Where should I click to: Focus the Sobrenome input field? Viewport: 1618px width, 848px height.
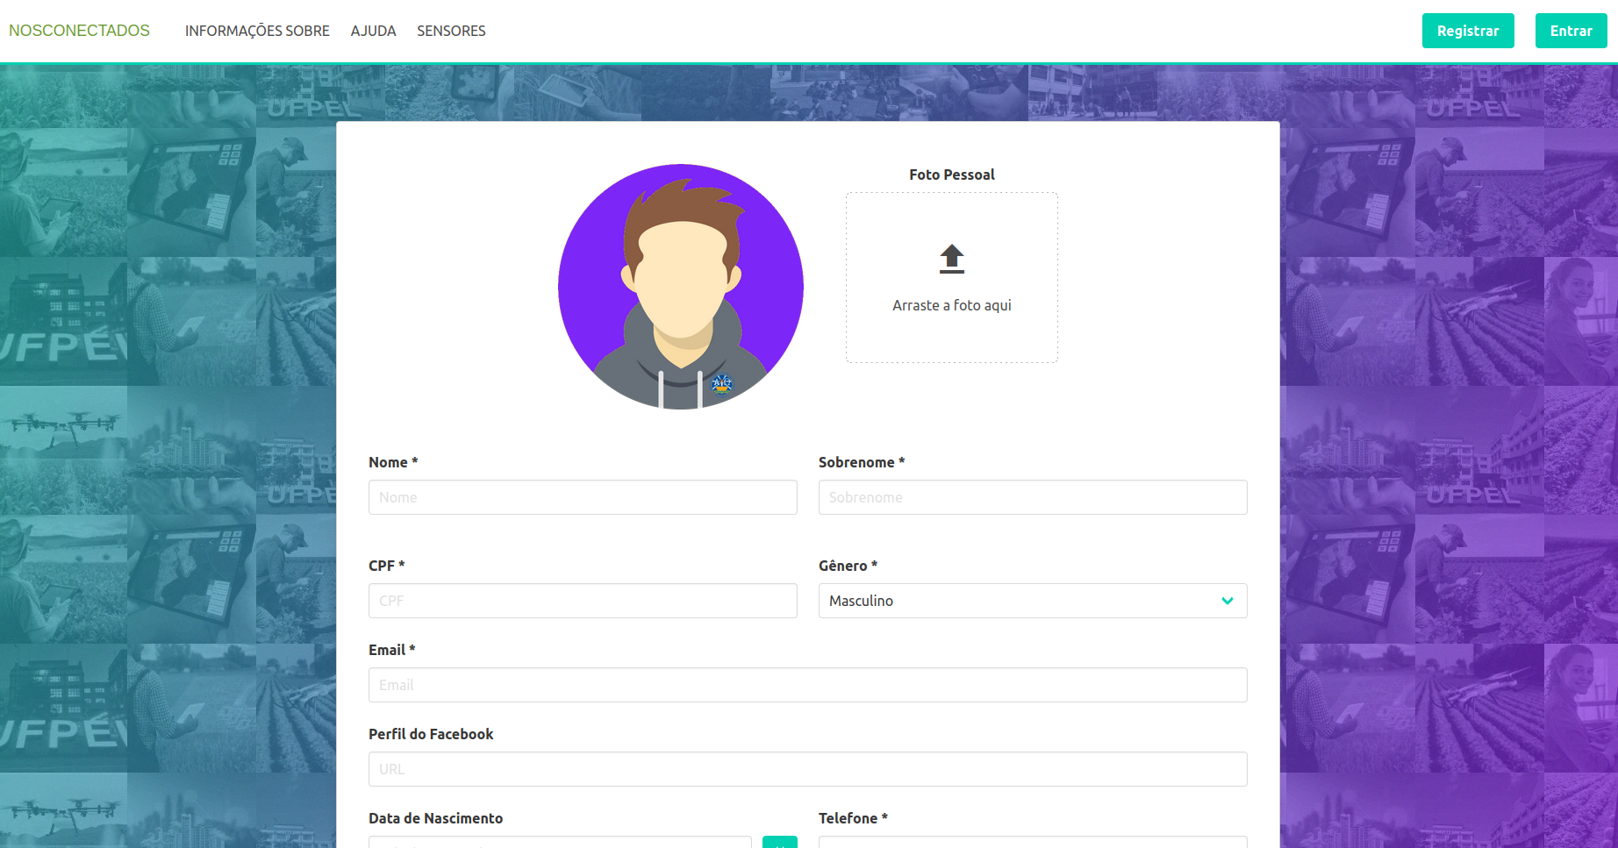[x=1032, y=497]
